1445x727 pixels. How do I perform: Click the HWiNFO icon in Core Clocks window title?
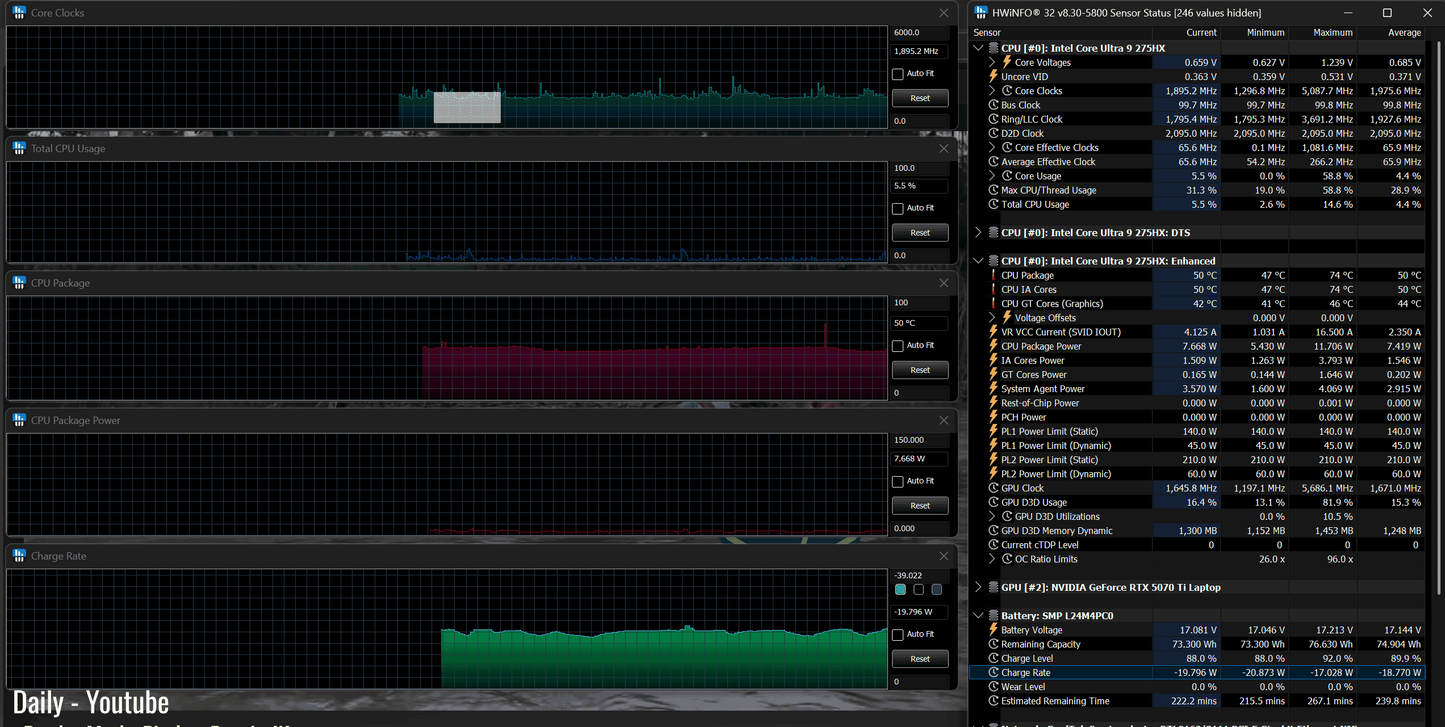click(19, 12)
